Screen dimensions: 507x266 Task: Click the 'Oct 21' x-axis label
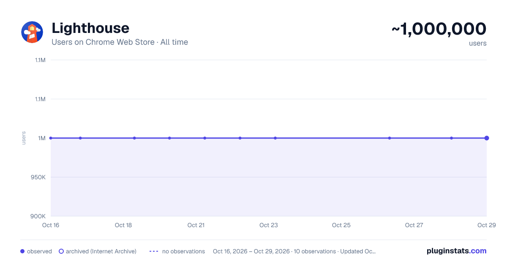tap(196, 225)
